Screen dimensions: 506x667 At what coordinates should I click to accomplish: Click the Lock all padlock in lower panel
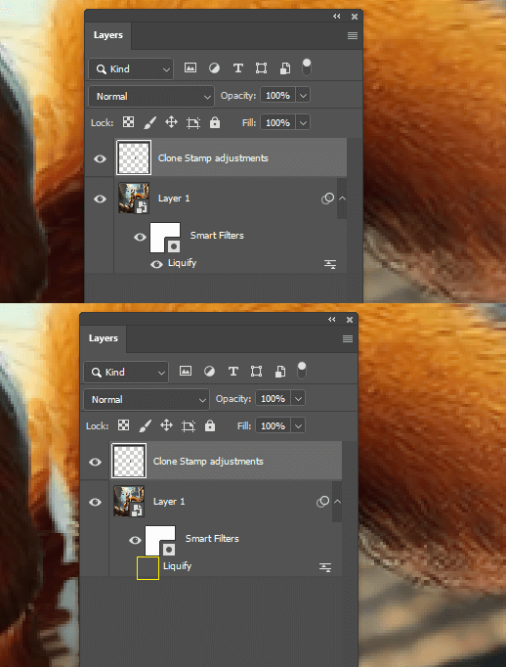tap(210, 425)
